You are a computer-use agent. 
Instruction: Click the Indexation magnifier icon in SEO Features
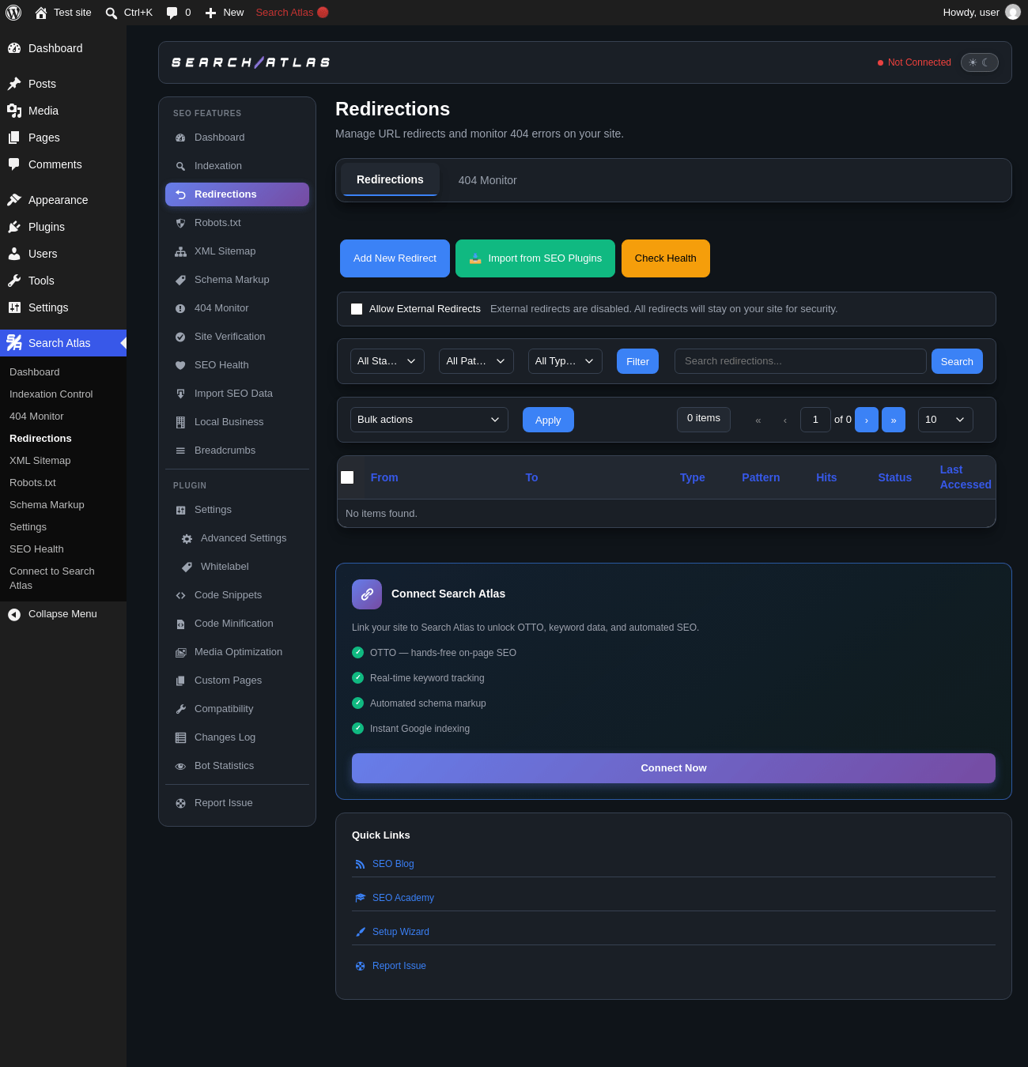click(180, 166)
